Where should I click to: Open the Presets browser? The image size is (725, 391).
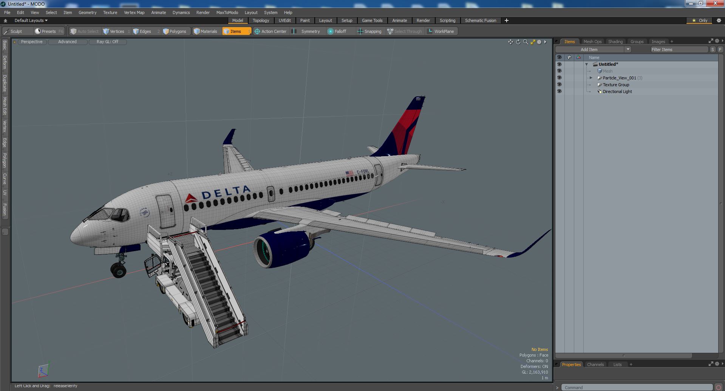49,31
